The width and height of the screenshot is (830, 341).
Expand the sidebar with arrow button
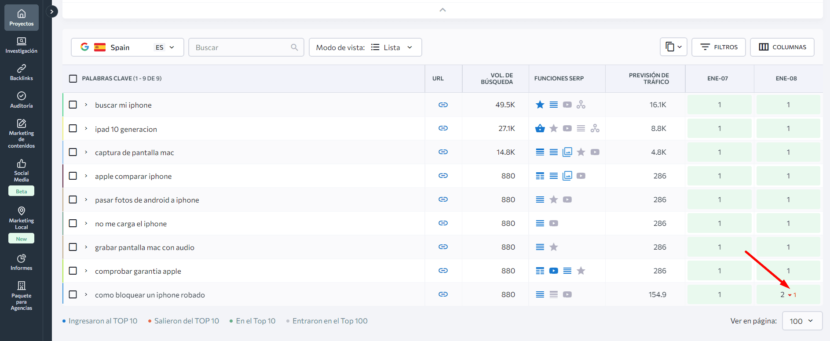point(52,11)
